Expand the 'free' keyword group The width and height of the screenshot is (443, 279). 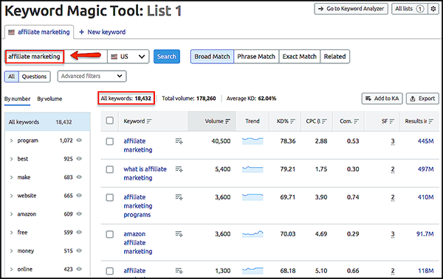point(12,232)
